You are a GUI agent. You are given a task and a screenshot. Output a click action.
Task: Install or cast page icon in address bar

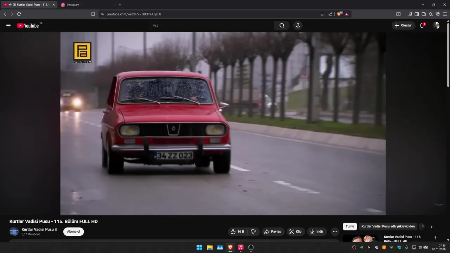tap(322, 14)
